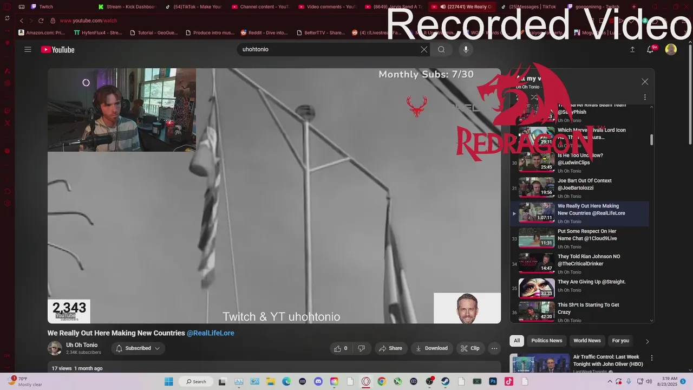Viewport: 693px width, 390px height.
Task: Open Photoshop from the taskbar
Action: pos(493,381)
